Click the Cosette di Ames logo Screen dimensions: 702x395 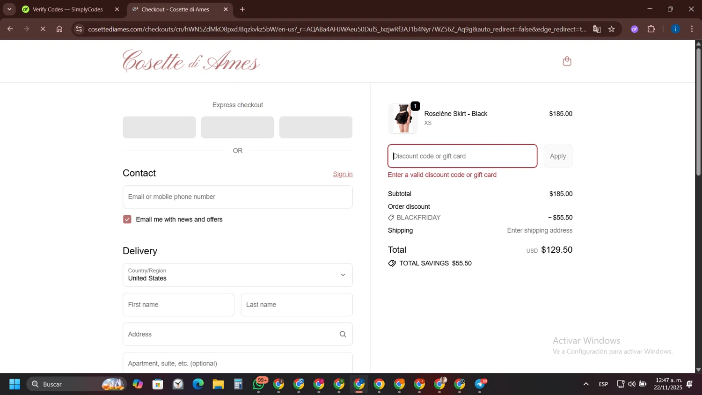pyautogui.click(x=191, y=61)
